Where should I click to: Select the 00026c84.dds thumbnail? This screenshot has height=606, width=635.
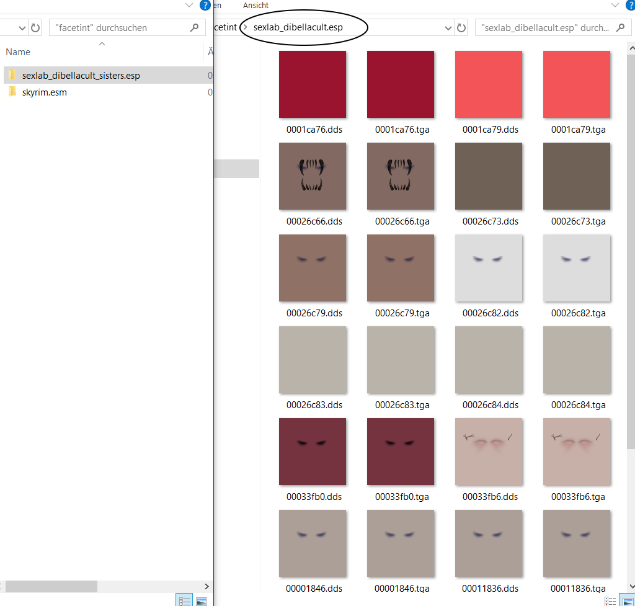click(x=489, y=360)
